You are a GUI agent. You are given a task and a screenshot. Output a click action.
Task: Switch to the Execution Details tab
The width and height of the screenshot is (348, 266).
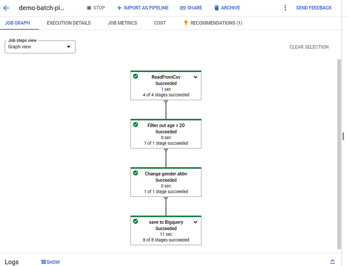69,23
